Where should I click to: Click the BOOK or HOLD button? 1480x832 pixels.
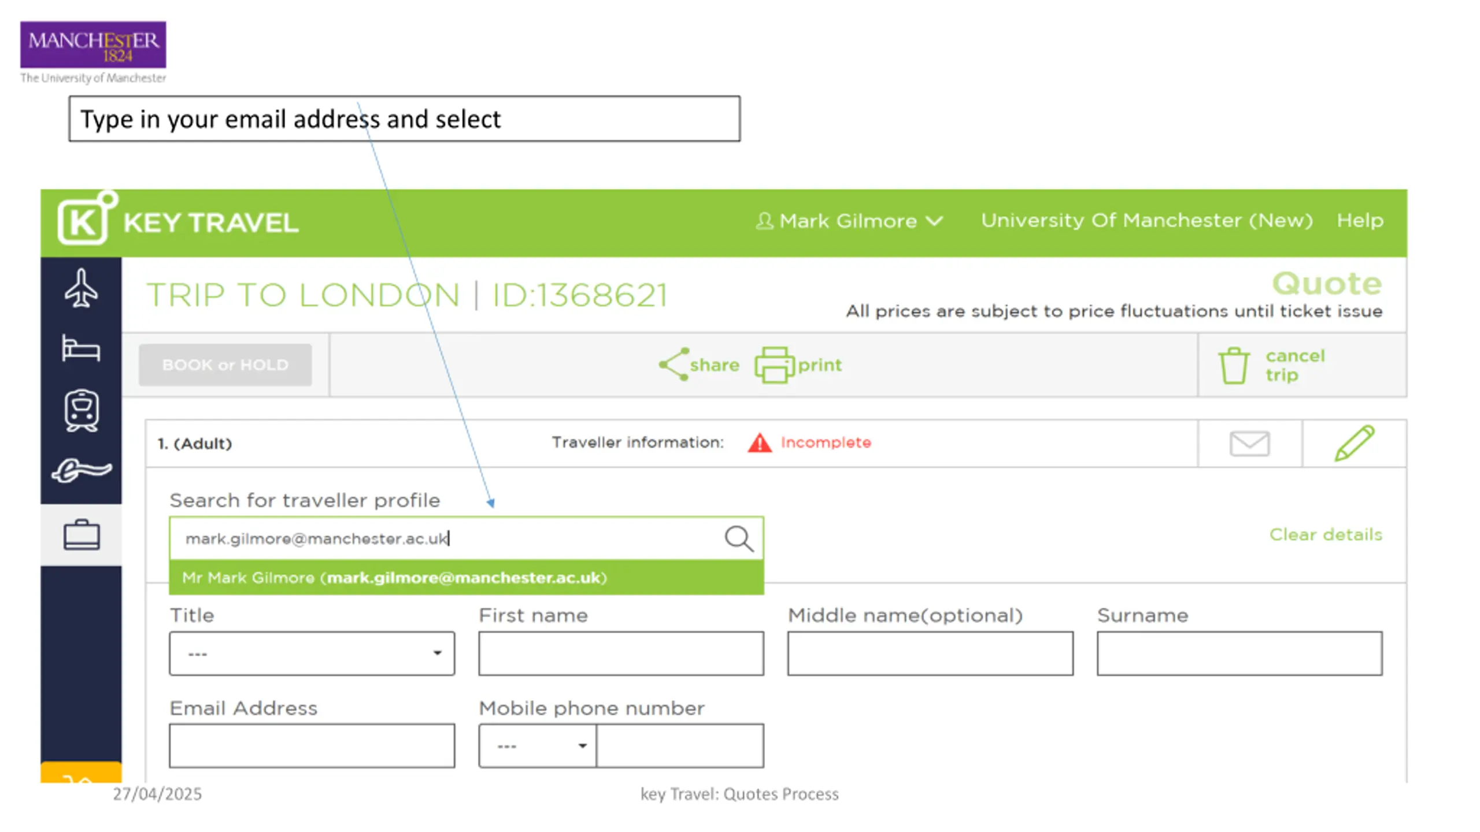[x=225, y=365]
